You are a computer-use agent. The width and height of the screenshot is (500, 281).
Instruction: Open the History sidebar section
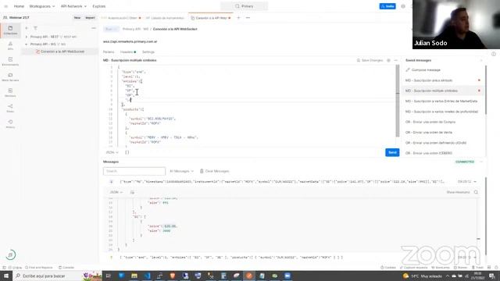tap(10, 124)
